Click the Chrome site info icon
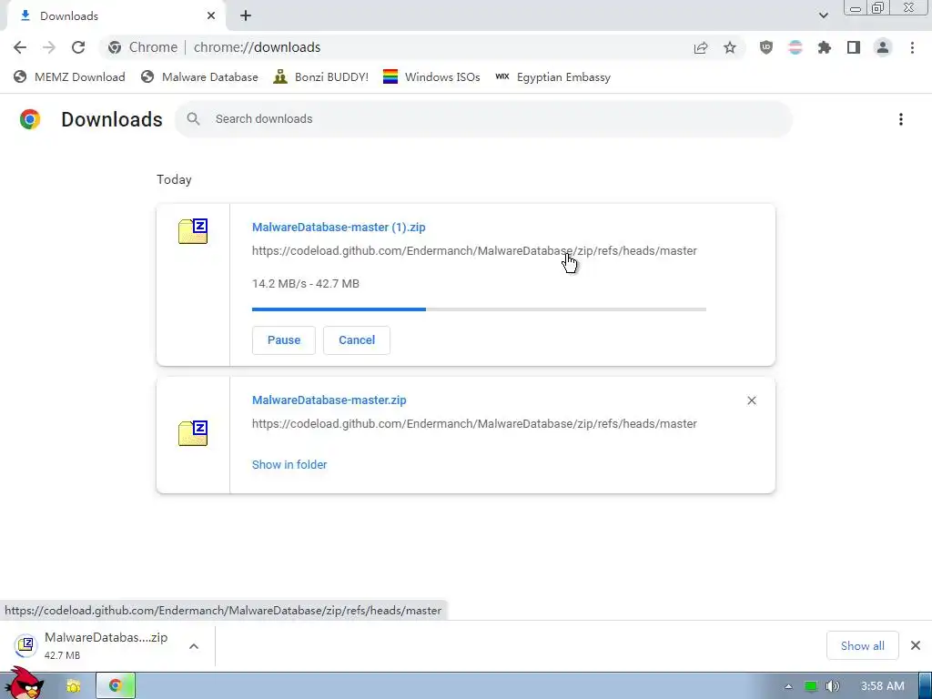The width and height of the screenshot is (932, 699). point(115,47)
